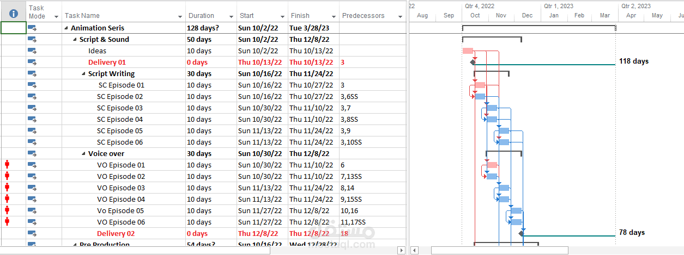
Task: Click task mode icon for SC Episode 04
Action: pyautogui.click(x=32, y=119)
